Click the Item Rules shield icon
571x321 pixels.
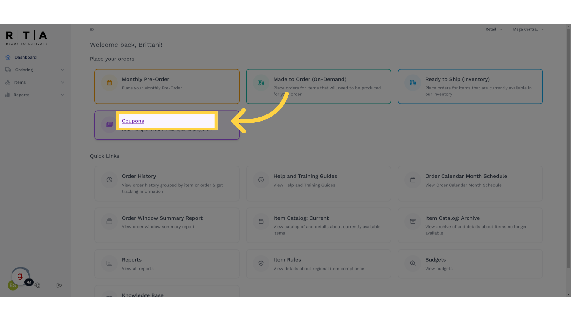261,263
